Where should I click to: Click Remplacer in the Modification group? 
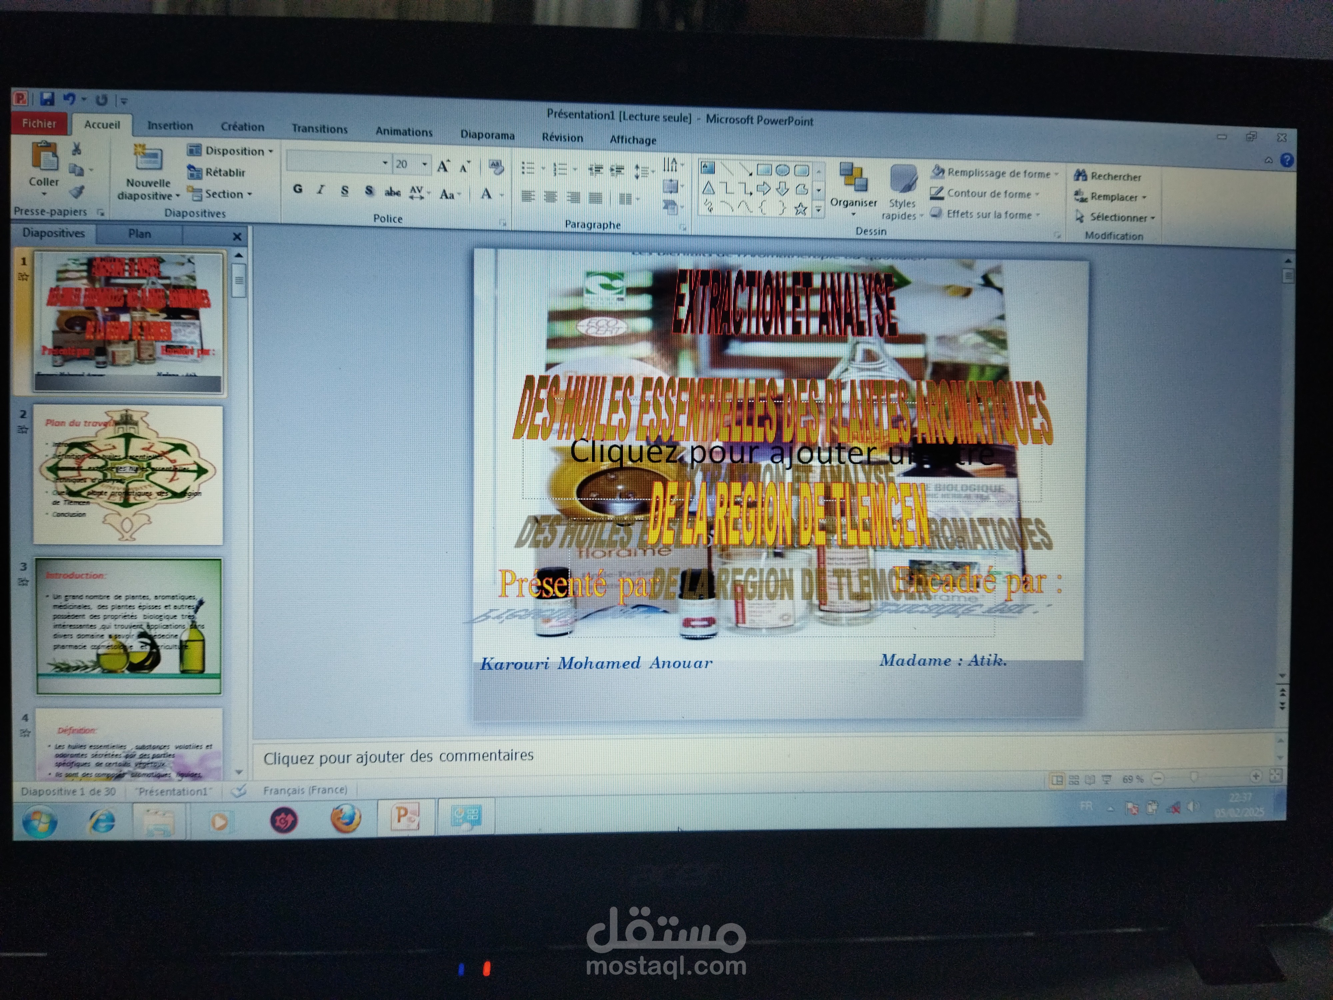[1109, 197]
